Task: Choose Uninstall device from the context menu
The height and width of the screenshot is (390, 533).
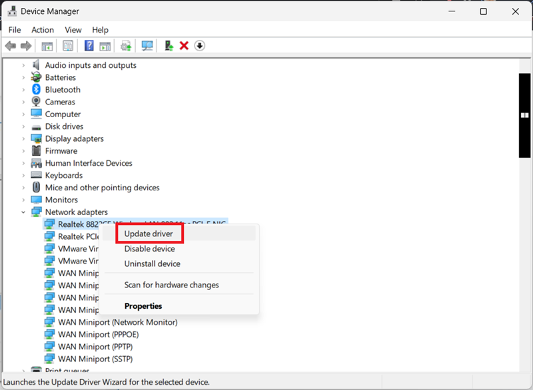Action: point(179,264)
